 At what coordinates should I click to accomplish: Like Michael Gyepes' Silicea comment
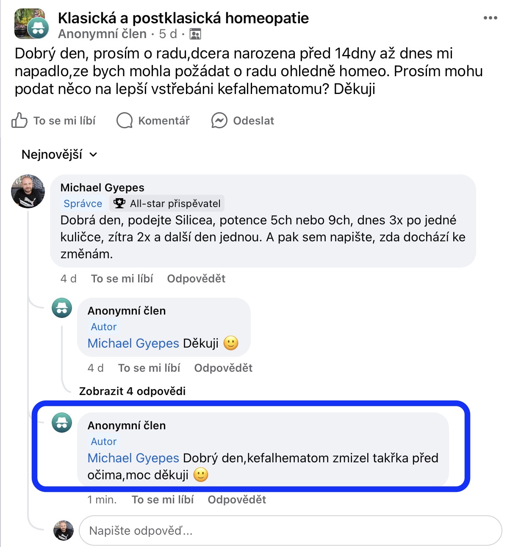click(122, 279)
